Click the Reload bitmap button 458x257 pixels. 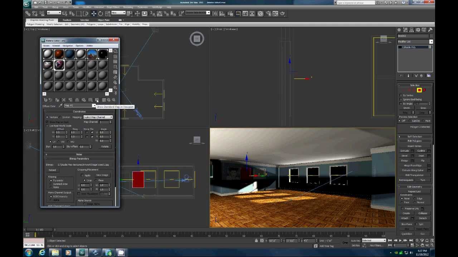click(52, 170)
